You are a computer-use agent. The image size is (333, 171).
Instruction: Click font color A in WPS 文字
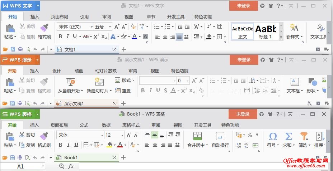(134, 36)
